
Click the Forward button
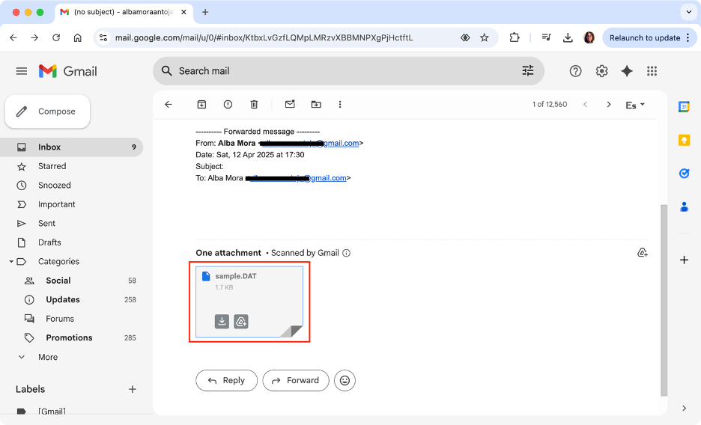click(x=296, y=380)
